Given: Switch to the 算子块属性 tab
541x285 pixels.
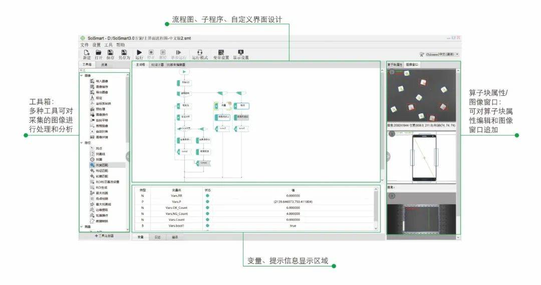Looking at the screenshot, I should pos(395,65).
